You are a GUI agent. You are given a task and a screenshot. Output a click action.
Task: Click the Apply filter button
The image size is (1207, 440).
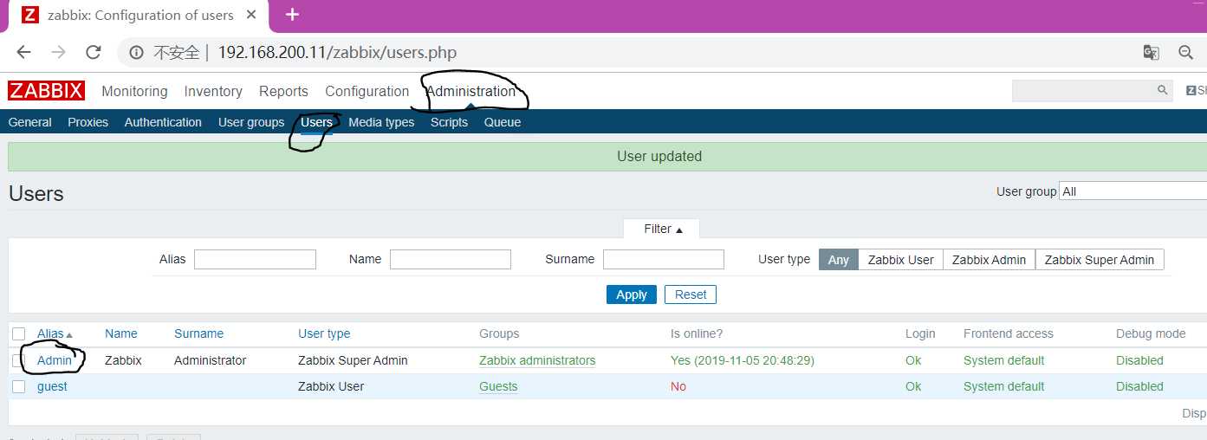632,294
